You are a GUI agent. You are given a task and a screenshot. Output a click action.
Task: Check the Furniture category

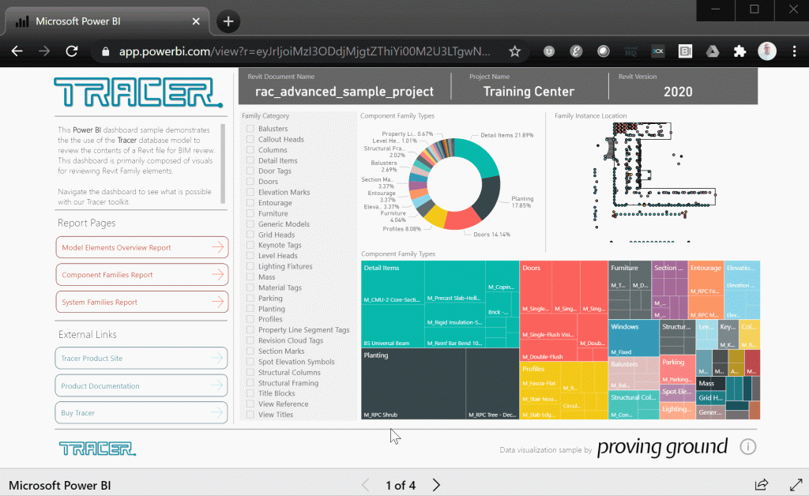(x=250, y=213)
